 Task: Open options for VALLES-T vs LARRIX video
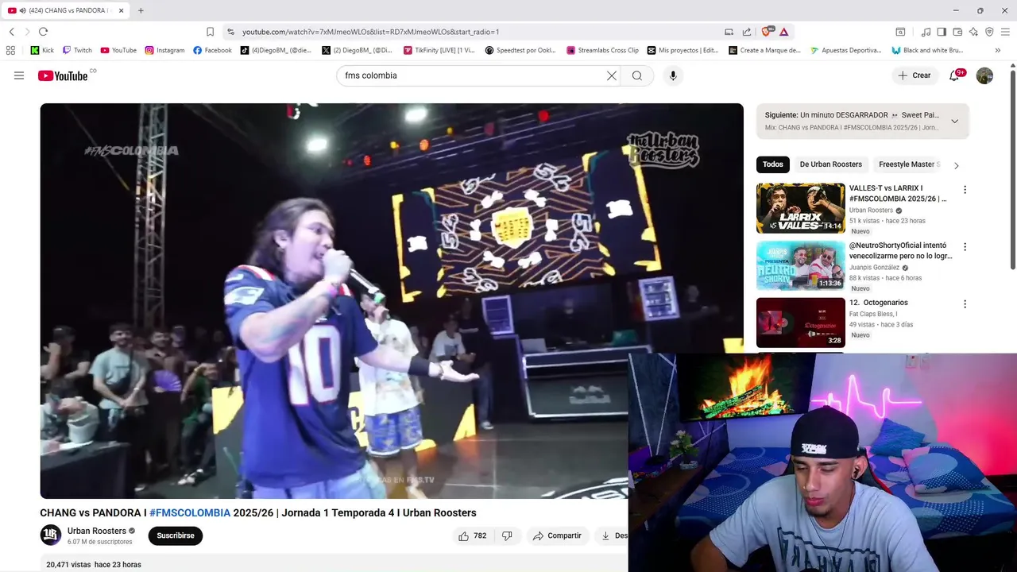965,190
